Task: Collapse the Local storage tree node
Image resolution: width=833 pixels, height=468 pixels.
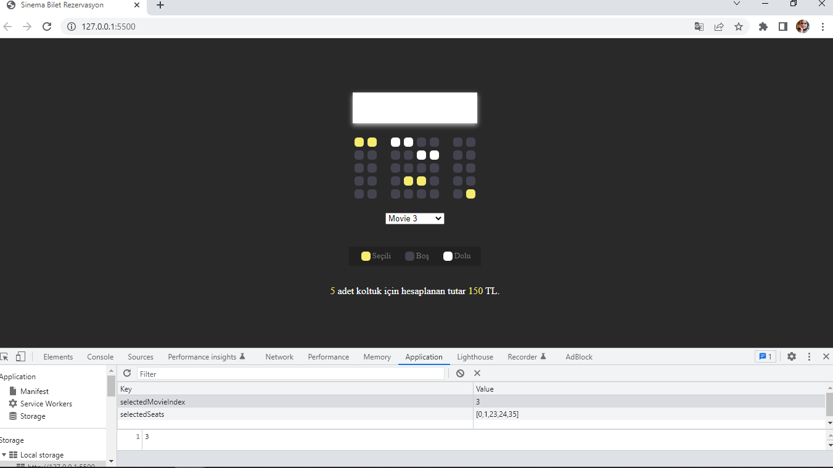Action: pos(4,455)
